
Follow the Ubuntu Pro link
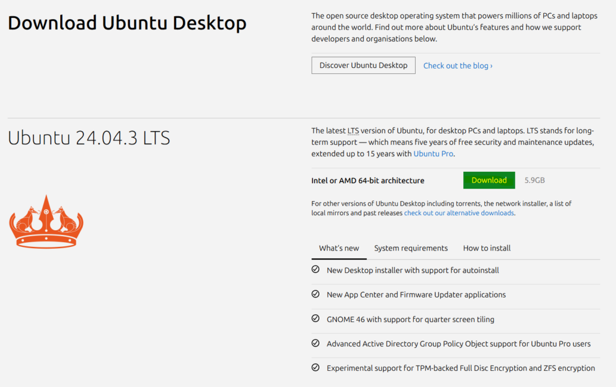click(433, 153)
